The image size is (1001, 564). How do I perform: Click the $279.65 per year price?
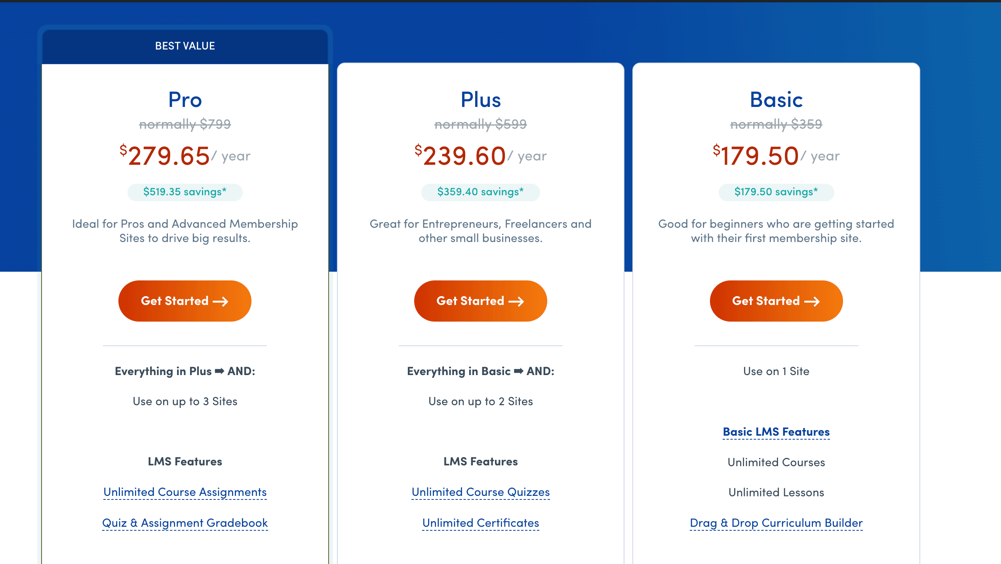pos(185,156)
